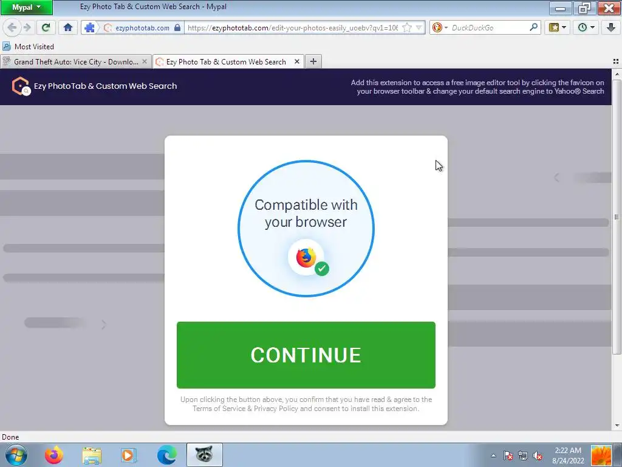Click the Compatible with your browser text
Viewport: 622px width, 467px height.
(x=306, y=213)
